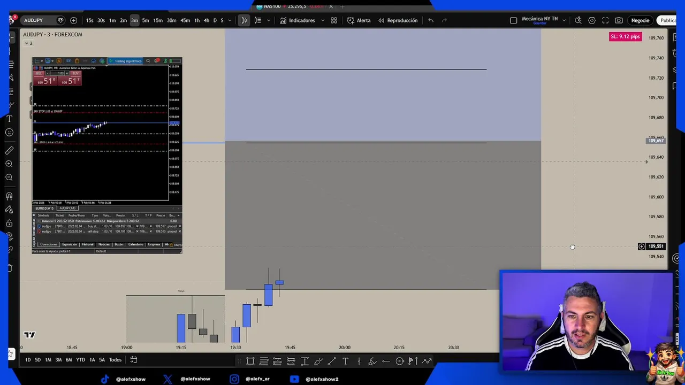Image resolution: width=685 pixels, height=385 pixels.
Task: Click the SL: 9.12 pips label
Action: [x=625, y=36]
